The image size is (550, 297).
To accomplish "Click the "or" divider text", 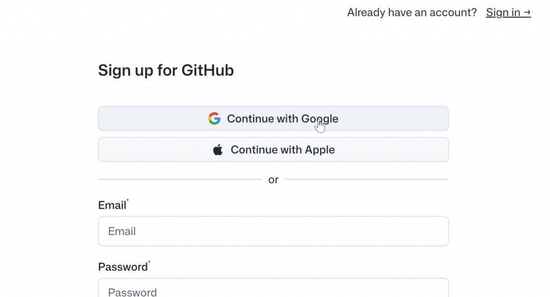I will [x=273, y=180].
